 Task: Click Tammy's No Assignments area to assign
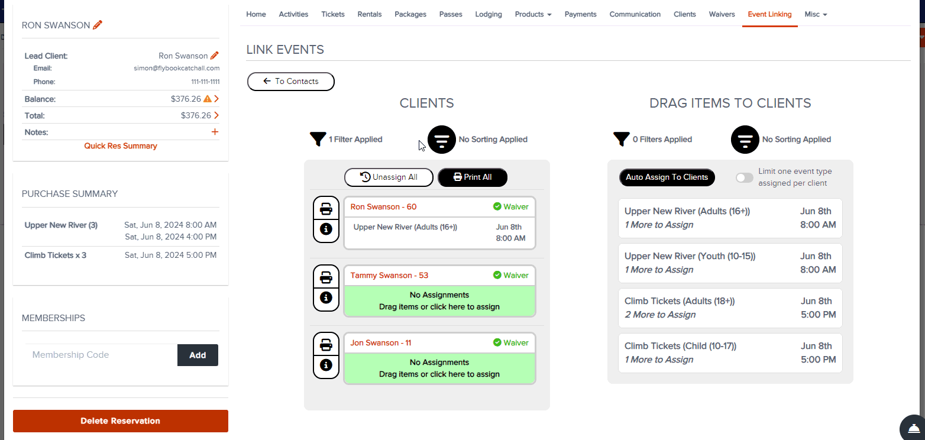pyautogui.click(x=439, y=301)
